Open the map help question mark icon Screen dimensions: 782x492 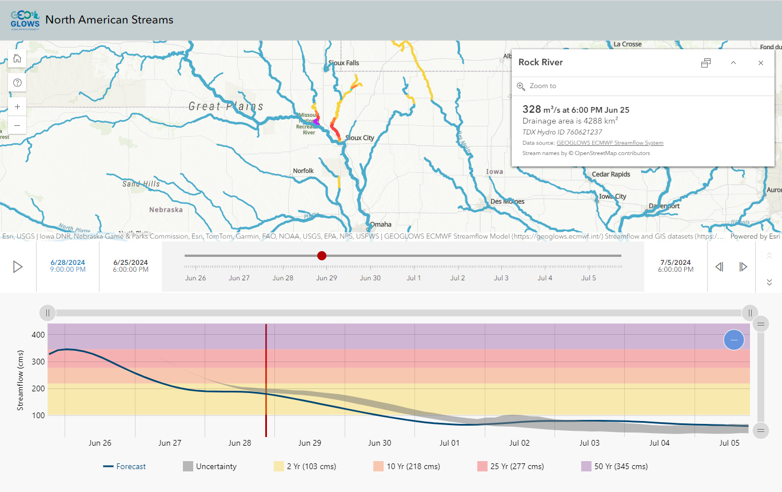tap(17, 82)
